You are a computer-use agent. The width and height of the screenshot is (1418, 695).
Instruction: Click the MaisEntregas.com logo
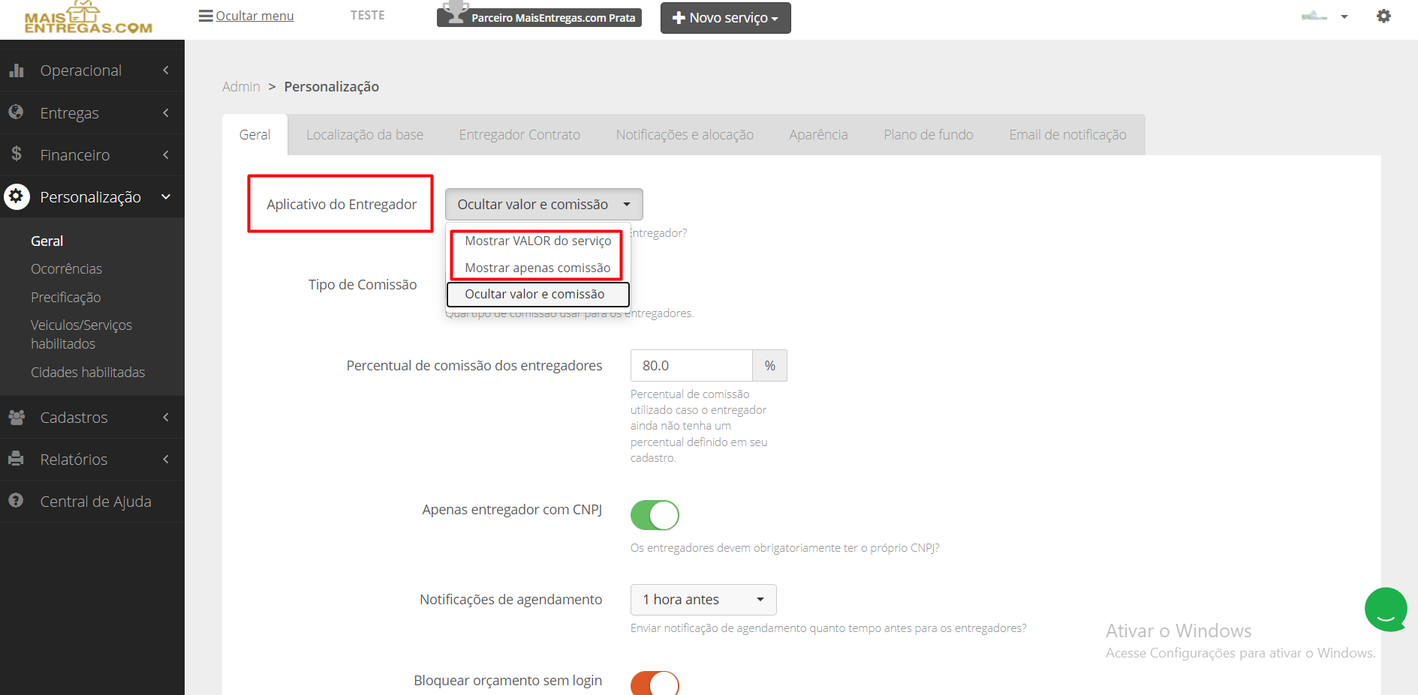click(88, 18)
